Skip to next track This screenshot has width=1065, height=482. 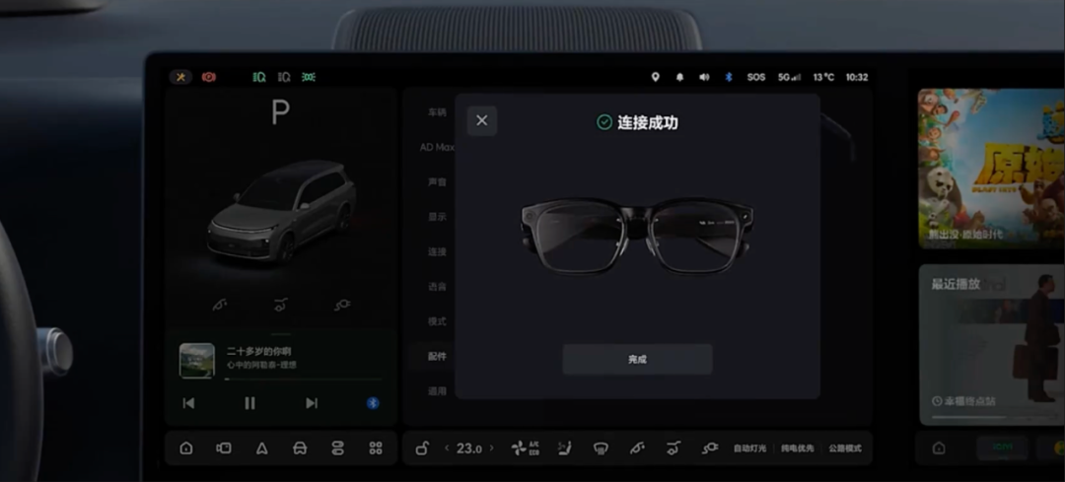tap(311, 403)
